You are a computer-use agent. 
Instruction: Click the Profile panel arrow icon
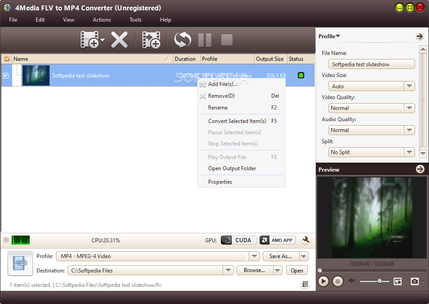[420, 36]
